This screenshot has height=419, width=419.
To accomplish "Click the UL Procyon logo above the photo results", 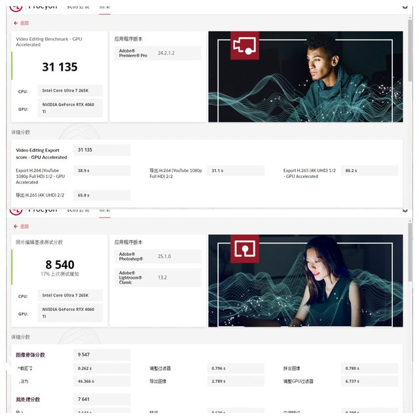I will pyautogui.click(x=16, y=211).
